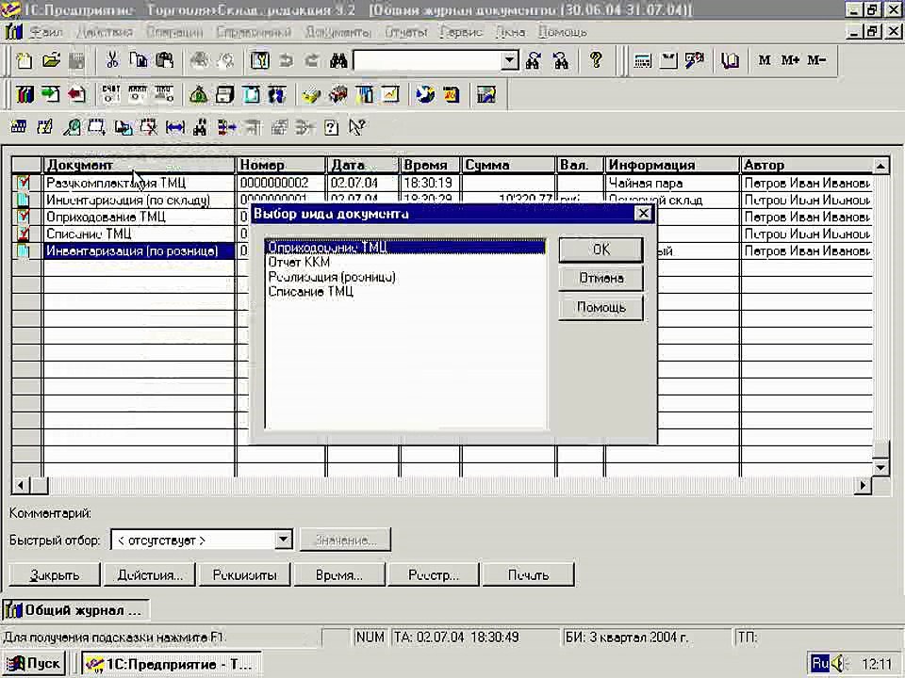Click the Реестр... button
The width and height of the screenshot is (905, 678).
tap(434, 574)
